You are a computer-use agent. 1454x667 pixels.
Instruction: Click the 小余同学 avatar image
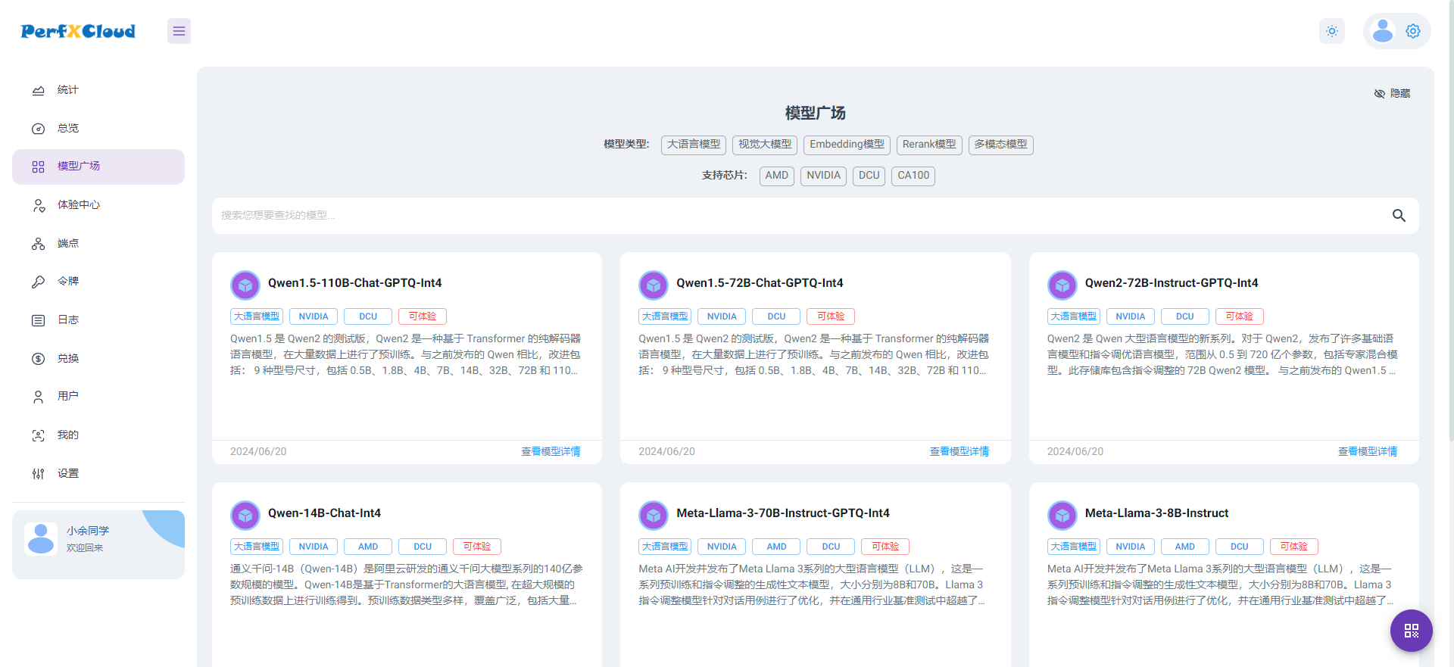[x=41, y=539]
